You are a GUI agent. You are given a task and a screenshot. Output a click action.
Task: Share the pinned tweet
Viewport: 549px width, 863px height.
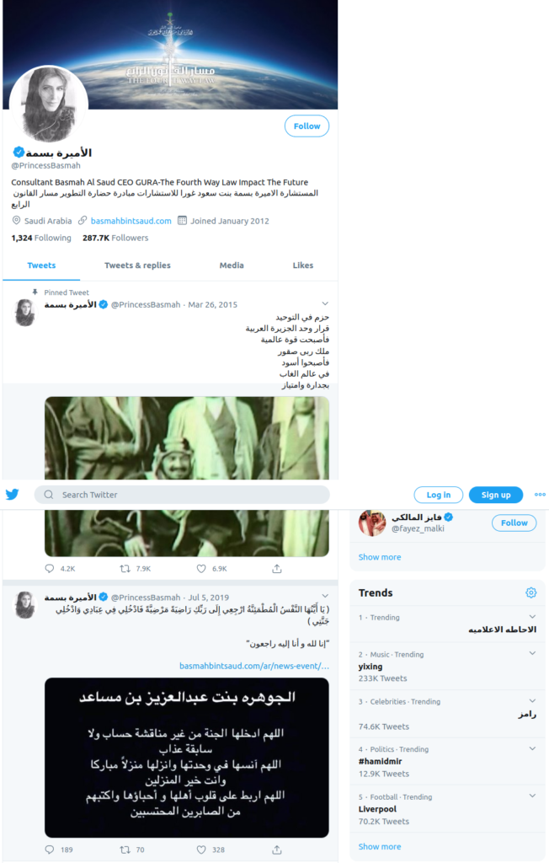(277, 569)
